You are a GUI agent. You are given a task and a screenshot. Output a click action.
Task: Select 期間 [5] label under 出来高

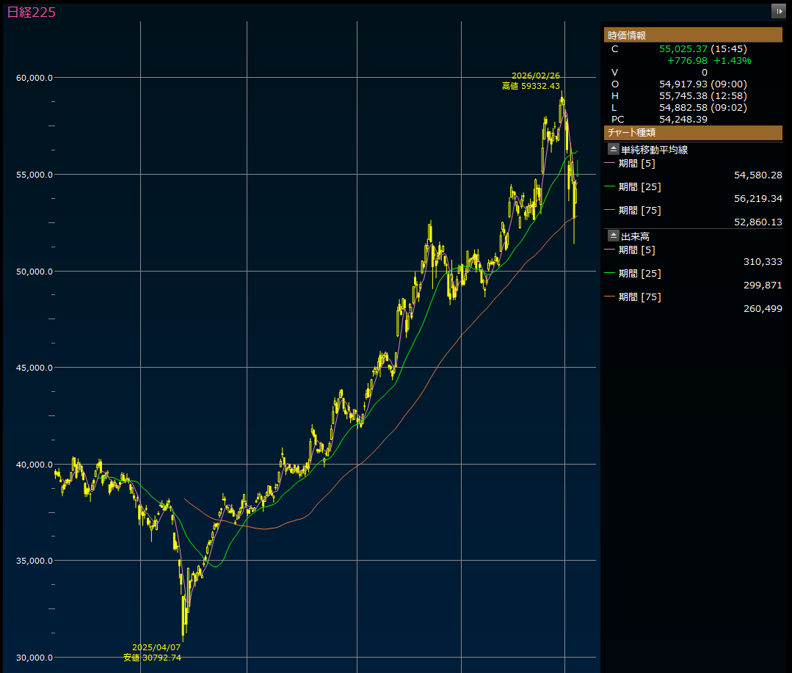pyautogui.click(x=639, y=250)
